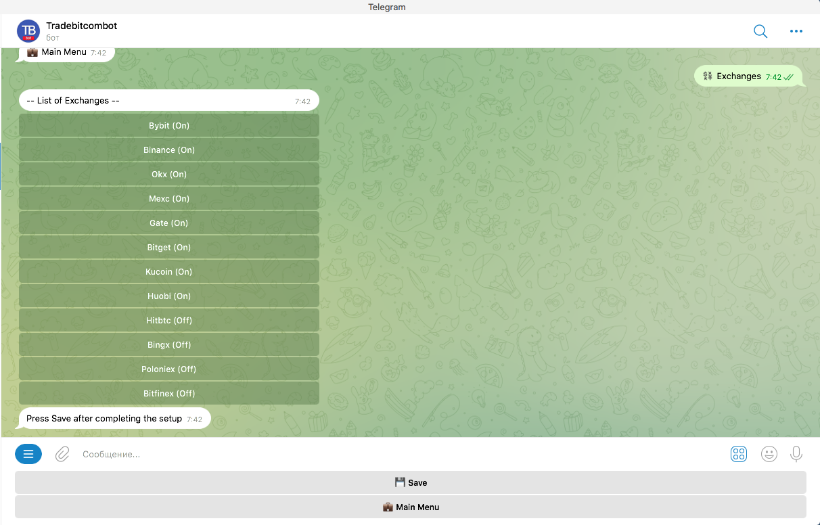Viewport: 820px width, 525px height.
Task: Click the Main Menu keyboard button
Action: (411, 507)
